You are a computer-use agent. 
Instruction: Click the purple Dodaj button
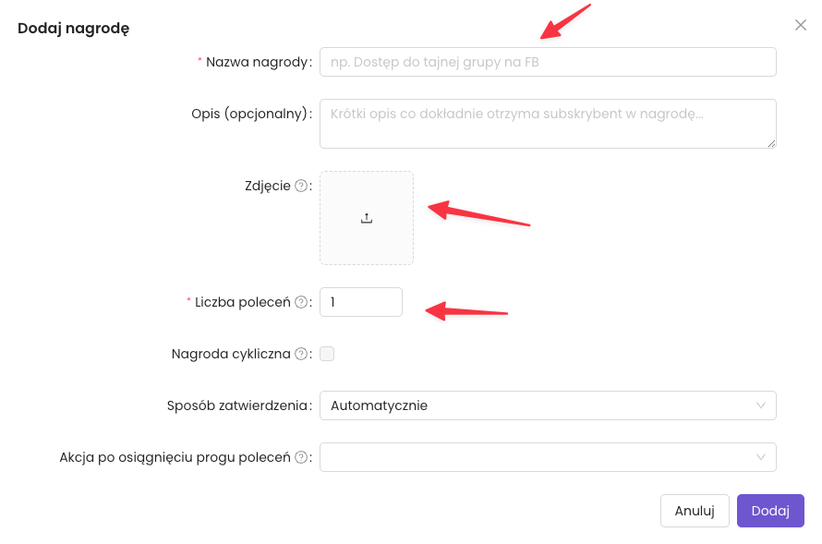(x=770, y=511)
